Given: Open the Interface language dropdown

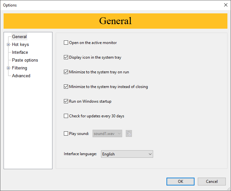Looking at the screenshot, I should [x=127, y=154].
